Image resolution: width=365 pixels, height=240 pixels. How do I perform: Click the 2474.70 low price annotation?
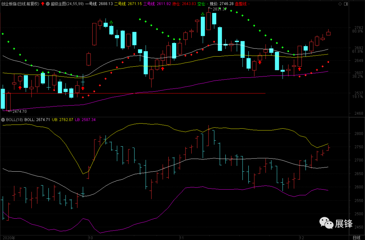[20, 111]
